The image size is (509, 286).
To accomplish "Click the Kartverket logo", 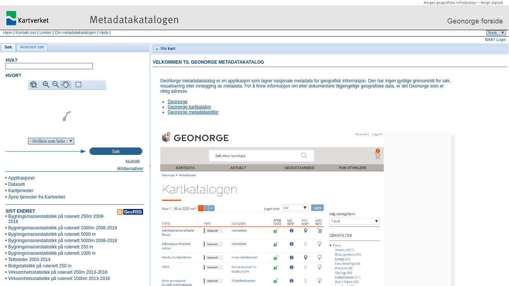I will 27,18.
